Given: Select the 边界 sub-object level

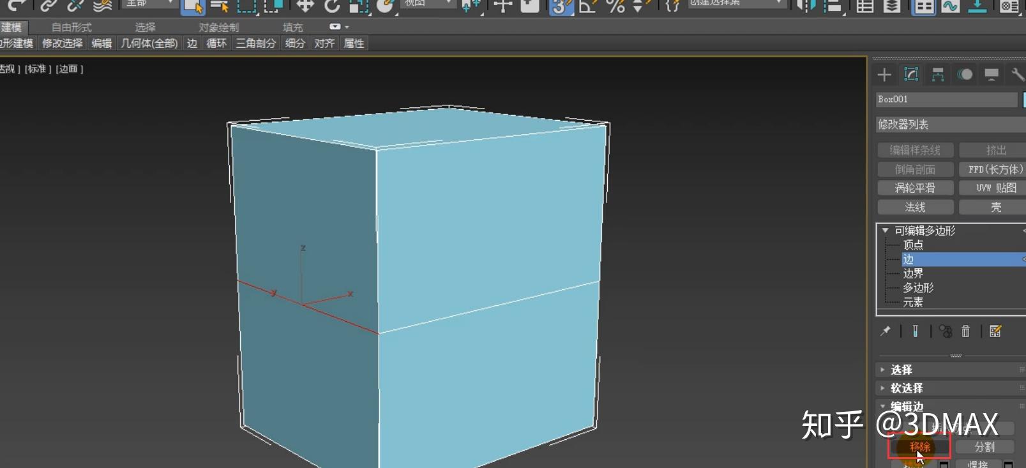Looking at the screenshot, I should click(913, 274).
